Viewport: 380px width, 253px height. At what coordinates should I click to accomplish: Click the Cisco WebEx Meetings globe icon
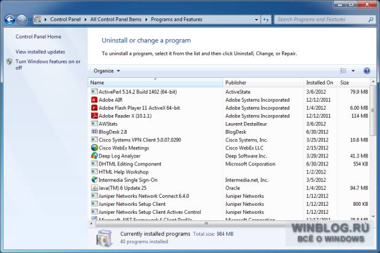coord(94,148)
